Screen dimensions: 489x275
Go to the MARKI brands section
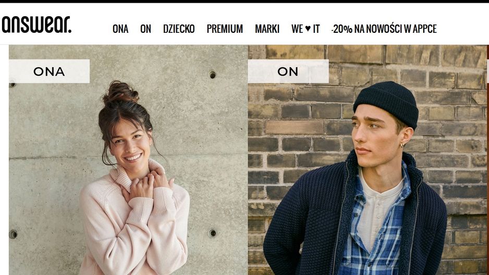(267, 29)
